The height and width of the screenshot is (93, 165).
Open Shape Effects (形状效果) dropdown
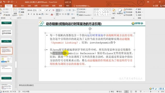[128, 15]
